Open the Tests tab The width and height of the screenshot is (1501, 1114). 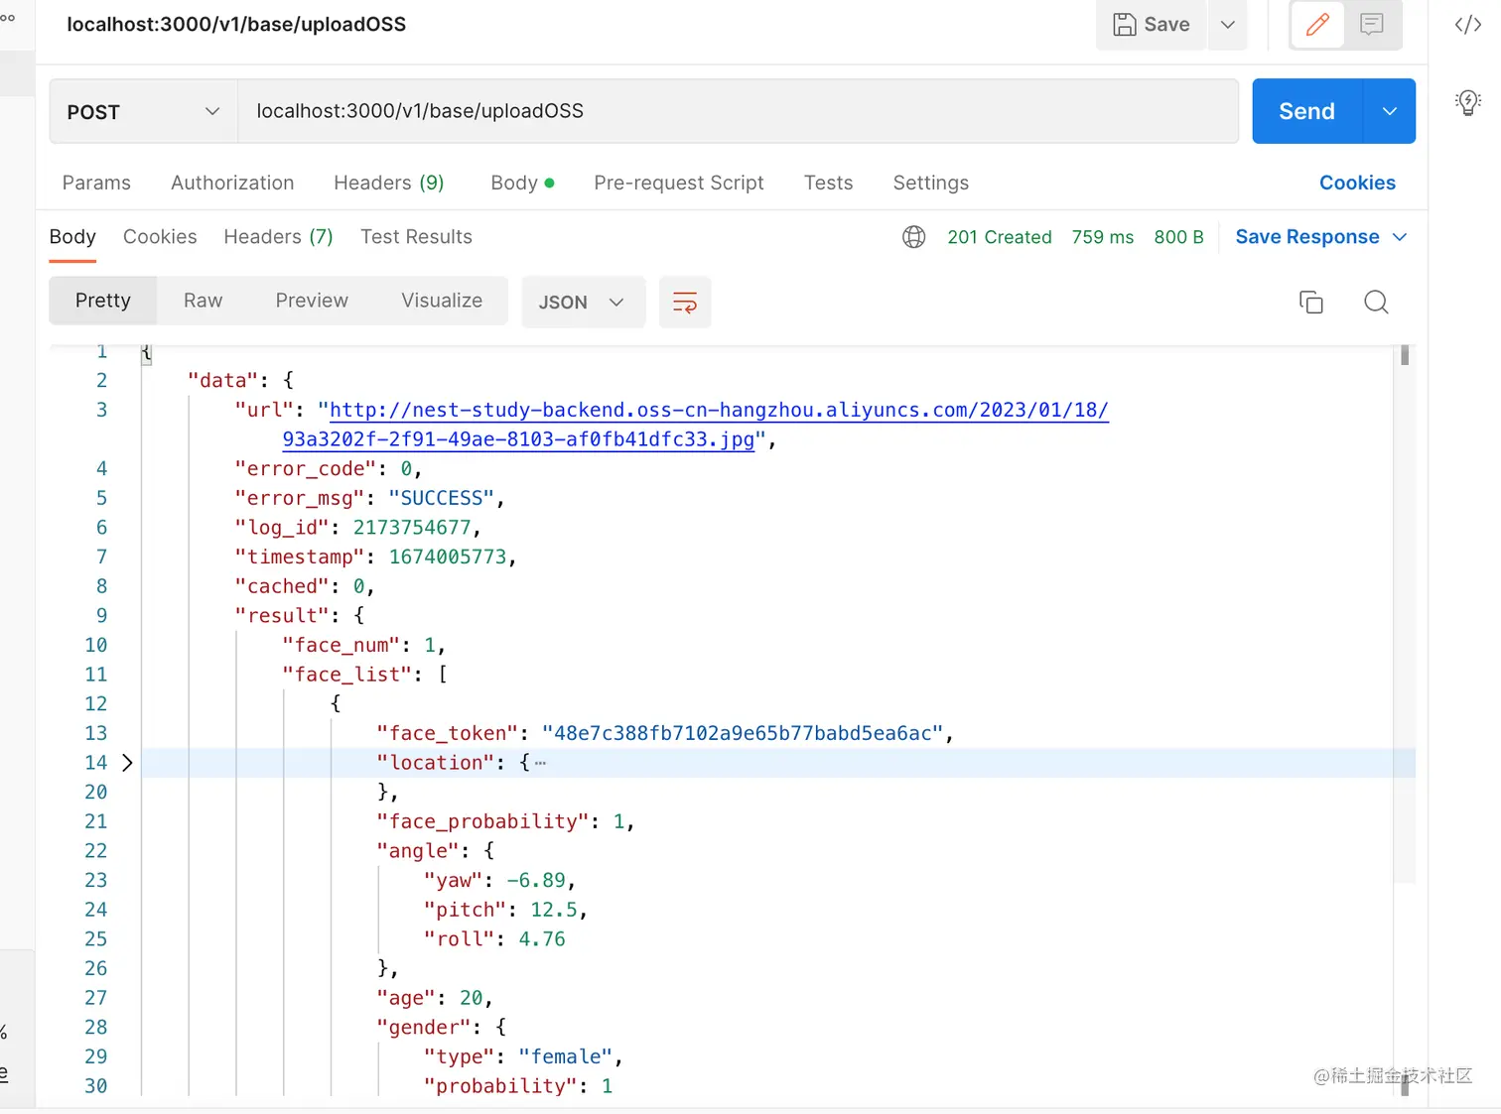tap(828, 183)
